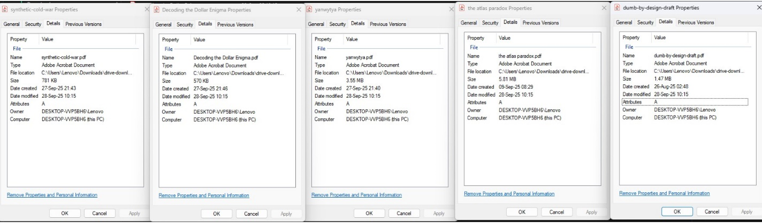Open the General tab in synthetic-cold-war Properties

click(12, 24)
